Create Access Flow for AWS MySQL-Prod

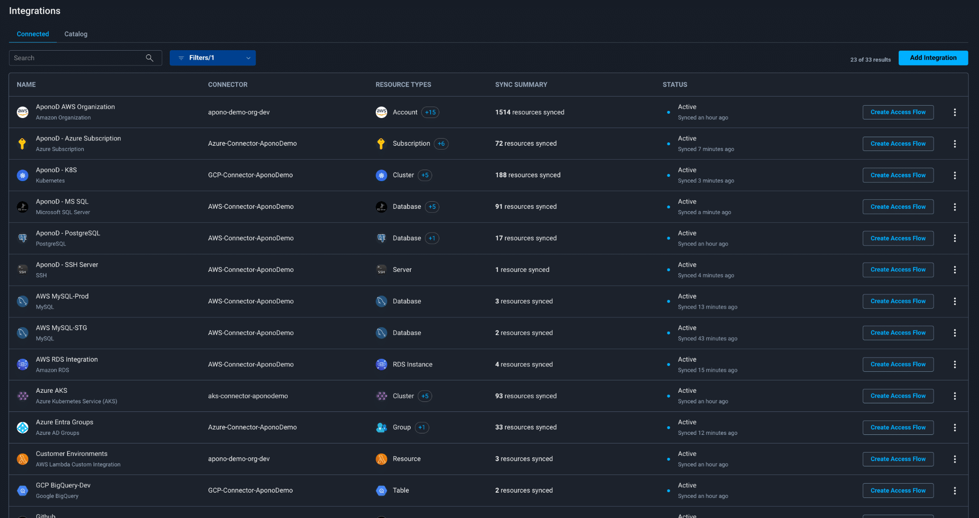[x=898, y=302]
